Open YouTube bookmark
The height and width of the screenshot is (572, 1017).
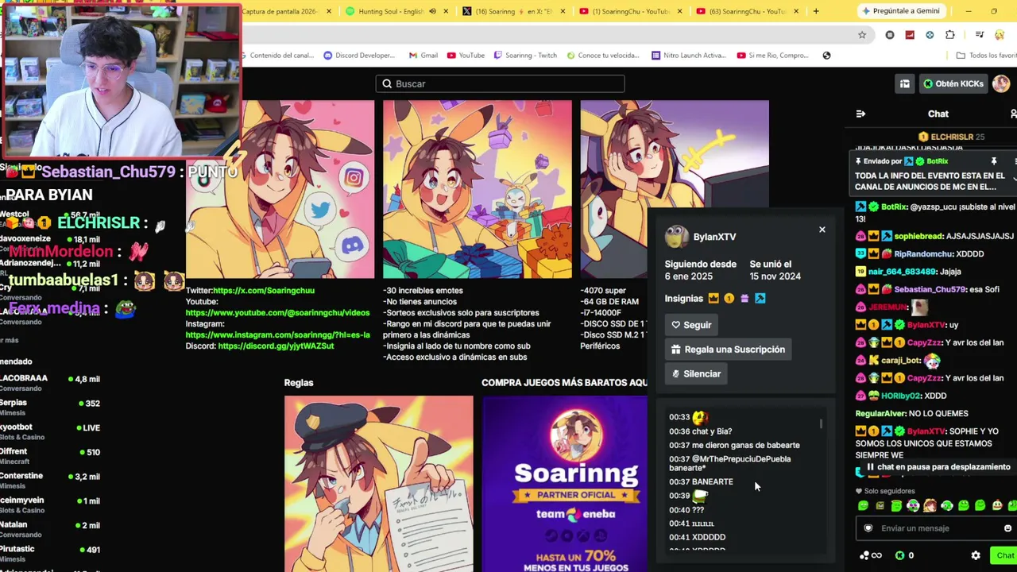coord(466,56)
